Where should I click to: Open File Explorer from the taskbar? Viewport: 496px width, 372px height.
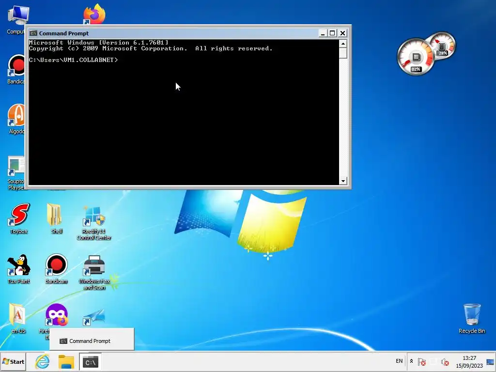66,361
